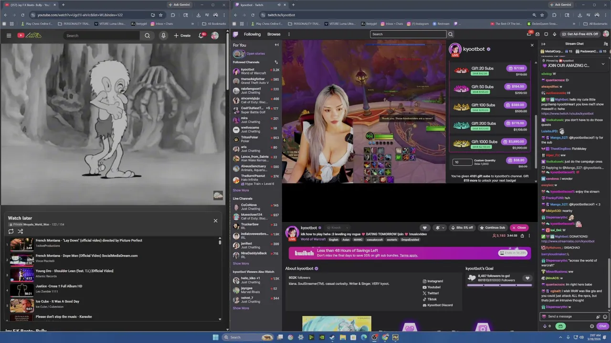Click the pink Close button under stream
The height and width of the screenshot is (343, 611).
coord(519,228)
